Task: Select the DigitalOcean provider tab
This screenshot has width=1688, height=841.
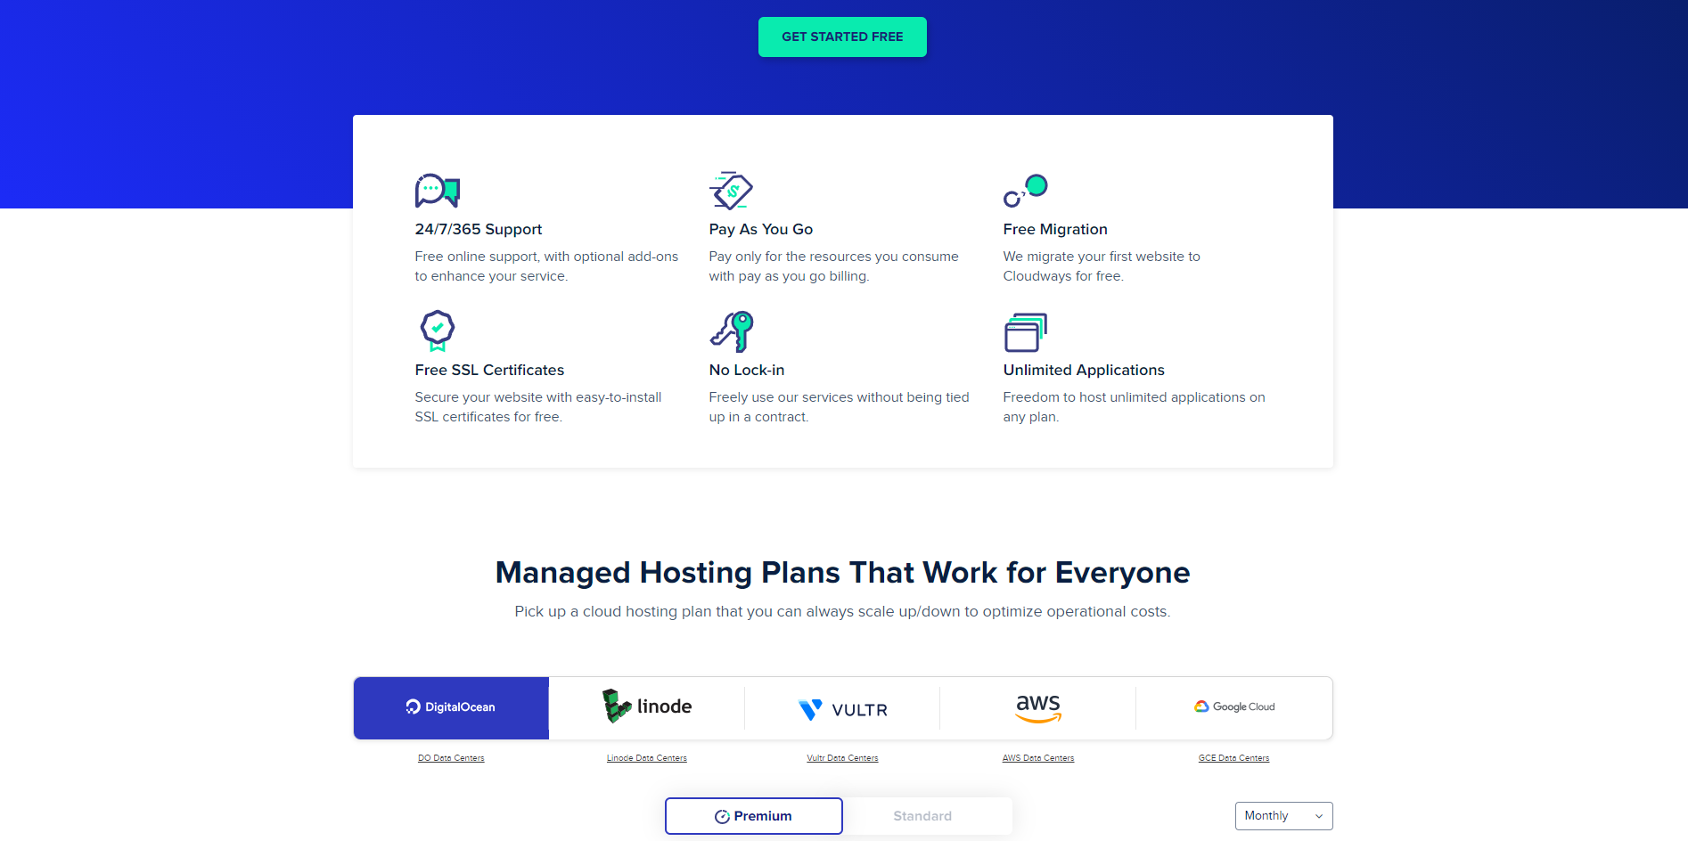Action: [x=451, y=707]
